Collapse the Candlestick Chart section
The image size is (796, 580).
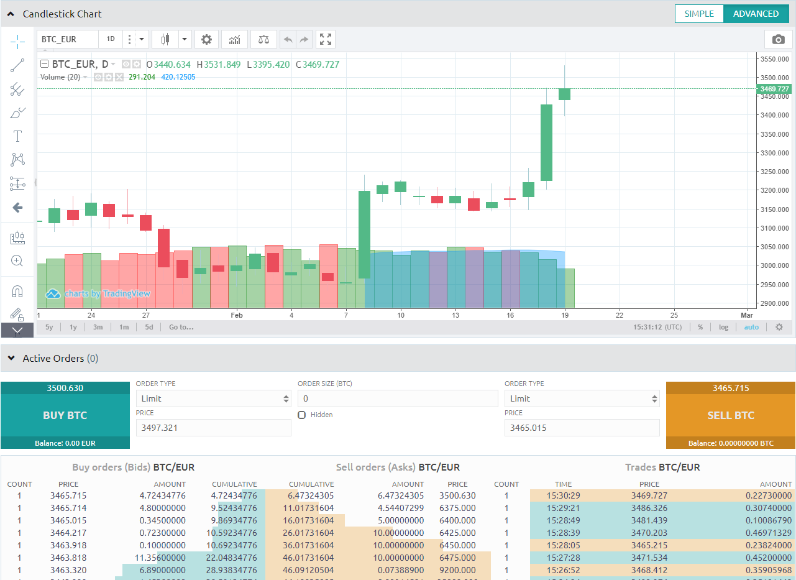point(11,14)
